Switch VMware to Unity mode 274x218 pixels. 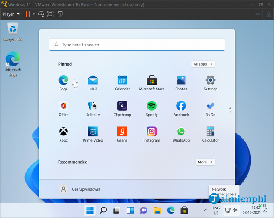(x=60, y=14)
